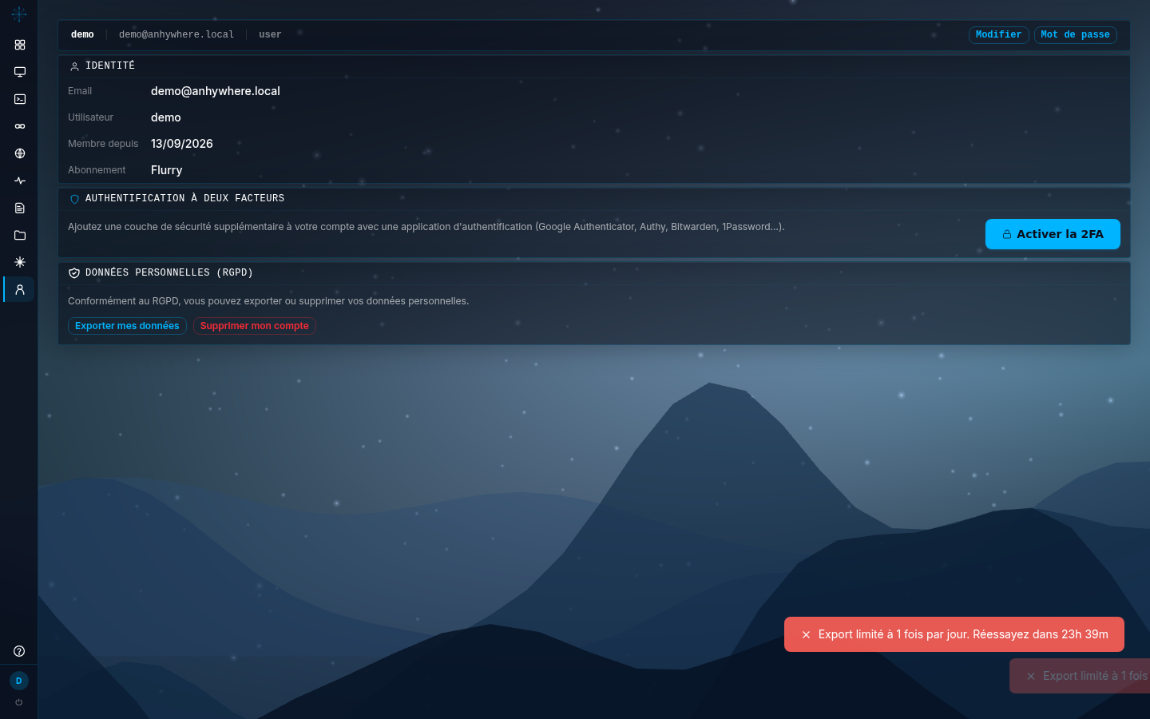Screen dimensions: 1150x719
Task: Click Supprimer mon compte
Action: tap(254, 326)
